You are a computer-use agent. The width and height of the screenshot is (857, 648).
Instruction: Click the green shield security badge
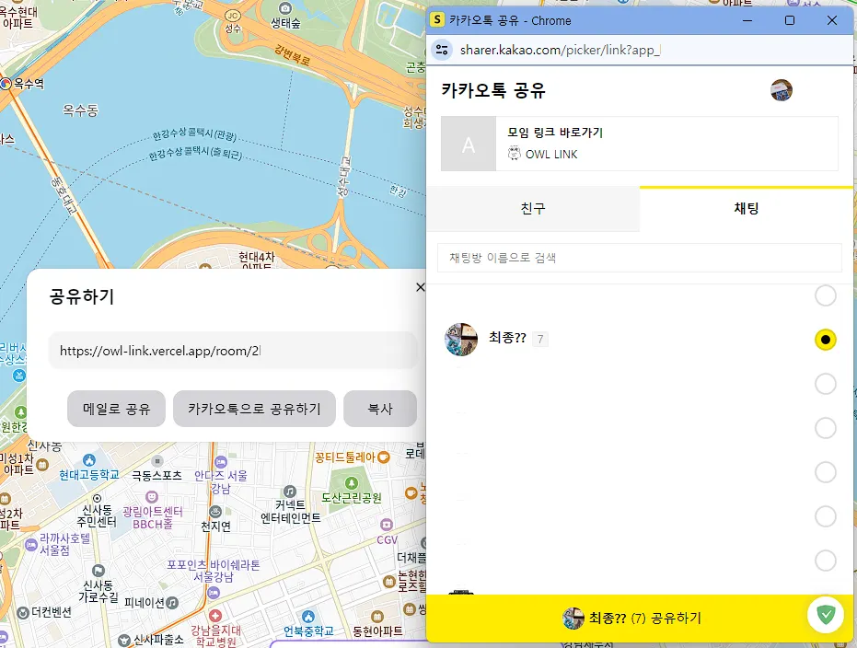pos(826,615)
